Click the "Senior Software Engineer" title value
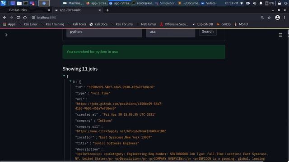Viewport: 289px width, 162px height. click(116, 143)
